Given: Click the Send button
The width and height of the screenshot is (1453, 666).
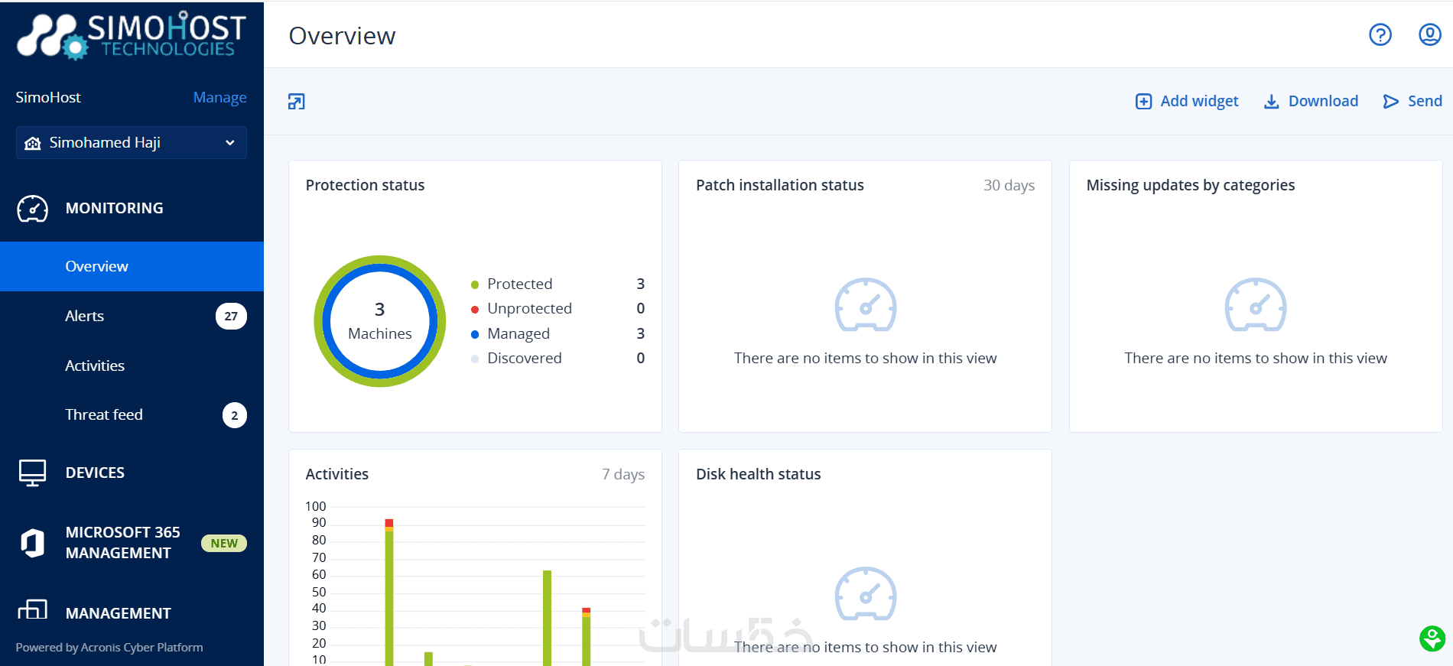Looking at the screenshot, I should pyautogui.click(x=1412, y=102).
